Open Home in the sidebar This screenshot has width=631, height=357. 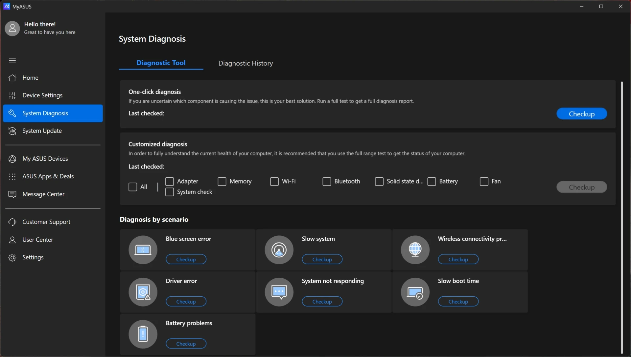tap(30, 78)
